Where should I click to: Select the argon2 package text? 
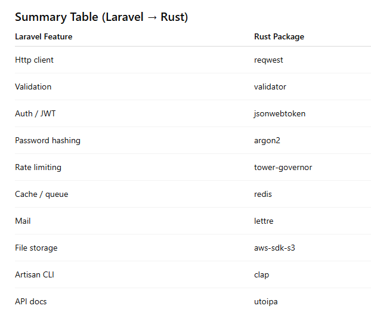pyautogui.click(x=268, y=140)
